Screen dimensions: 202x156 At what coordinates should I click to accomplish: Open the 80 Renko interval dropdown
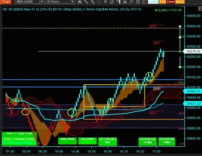click(x=60, y=2)
